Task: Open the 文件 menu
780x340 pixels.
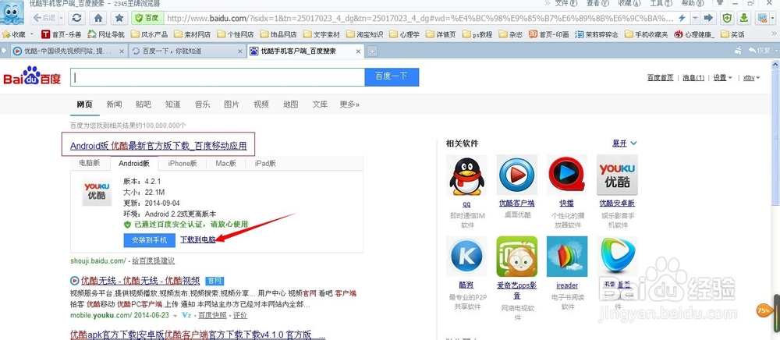Action: tap(565, 3)
